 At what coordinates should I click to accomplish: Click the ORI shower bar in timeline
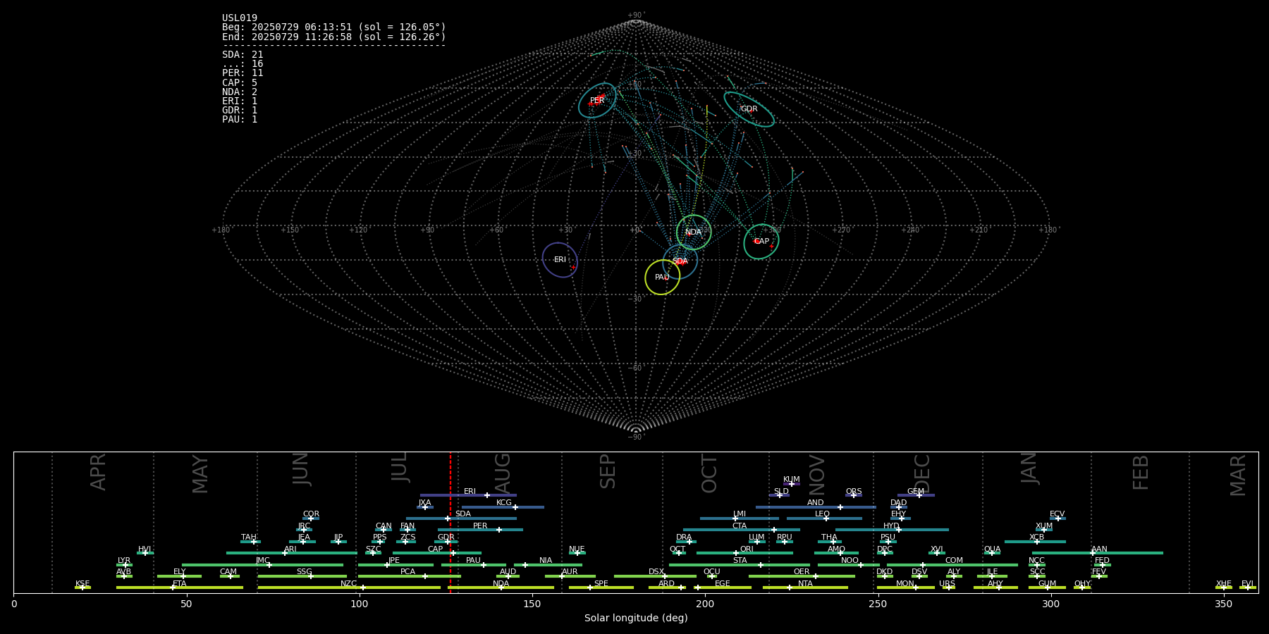tap(744, 553)
